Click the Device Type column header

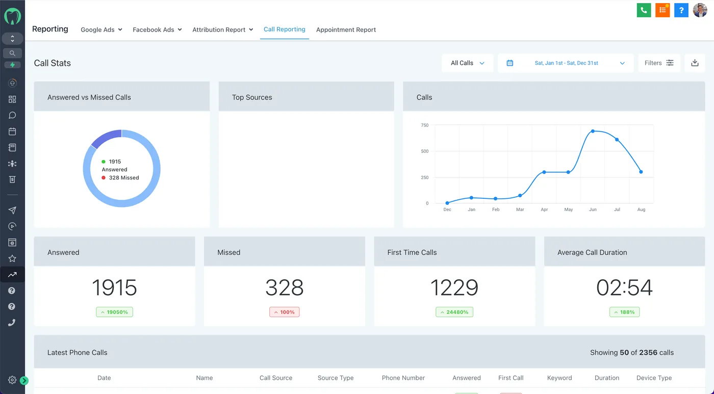pyautogui.click(x=654, y=378)
